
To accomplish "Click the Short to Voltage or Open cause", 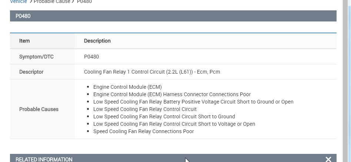I will click(x=174, y=124).
